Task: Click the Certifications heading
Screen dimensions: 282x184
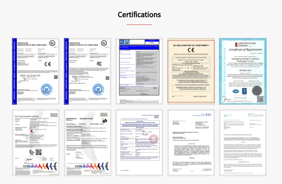Action: pos(139,15)
